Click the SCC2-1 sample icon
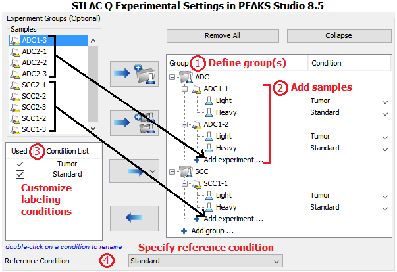Image resolution: width=397 pixels, height=272 pixels. coord(14,85)
